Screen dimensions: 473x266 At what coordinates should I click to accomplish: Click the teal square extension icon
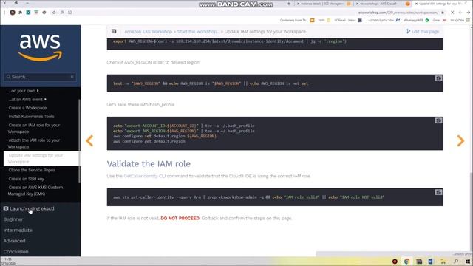(28, 13)
